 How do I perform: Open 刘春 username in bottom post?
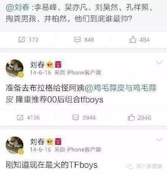click(37, 141)
